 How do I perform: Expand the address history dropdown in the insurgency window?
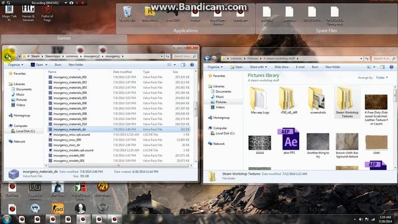[x=162, y=56]
